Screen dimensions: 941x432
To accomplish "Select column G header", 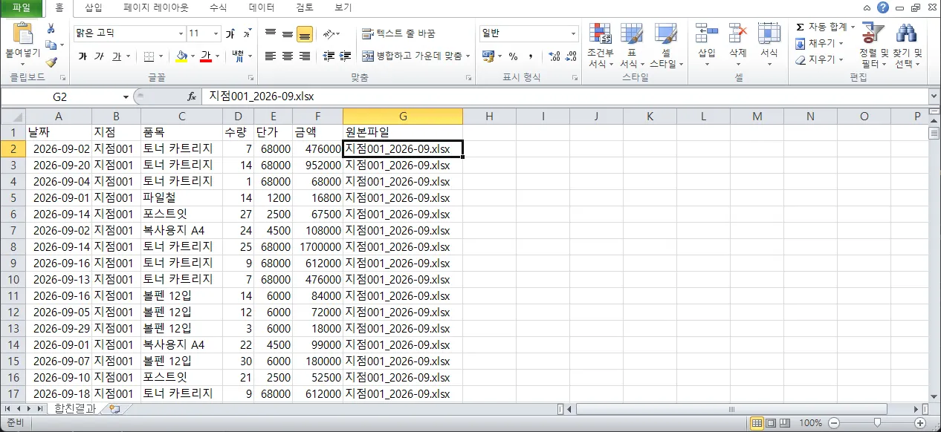I will tap(403, 116).
